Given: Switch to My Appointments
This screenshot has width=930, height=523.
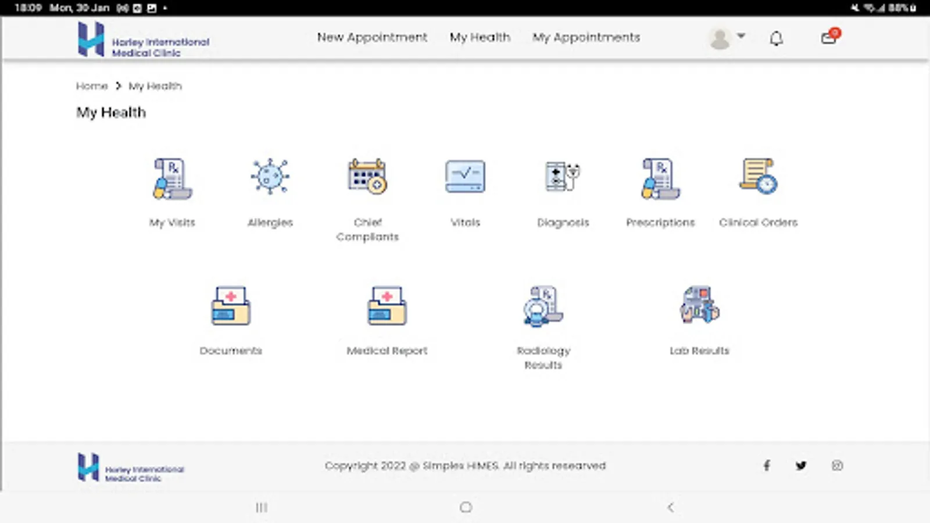Looking at the screenshot, I should [x=586, y=37].
